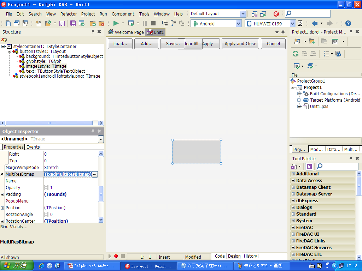
Task: Open the Default Layout dropdown
Action: click(243, 14)
